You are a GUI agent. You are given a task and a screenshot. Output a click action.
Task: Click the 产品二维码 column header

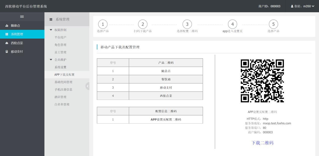click(166, 63)
